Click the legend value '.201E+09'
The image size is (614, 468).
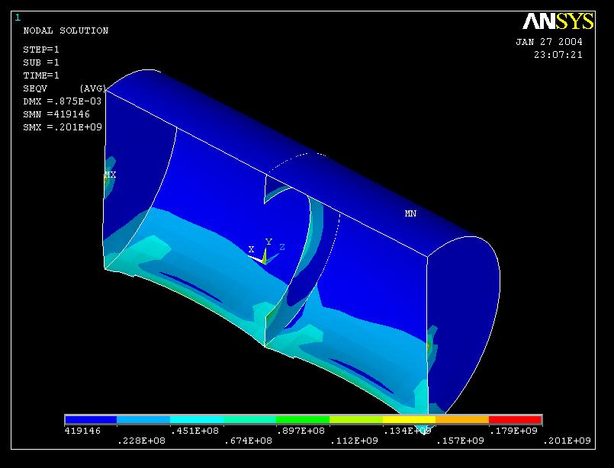567,441
